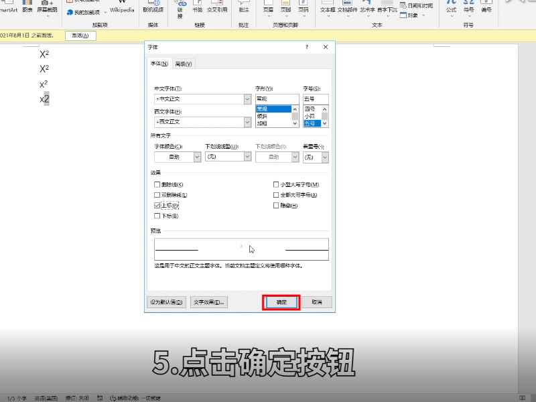Screen dimensions: 536x402
Task: Open the 中文字体 font dropdown
Action: (247, 98)
